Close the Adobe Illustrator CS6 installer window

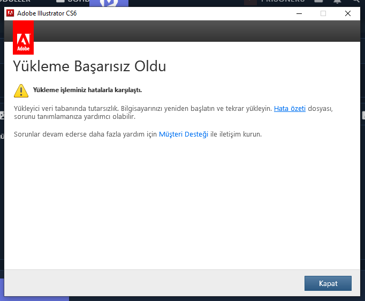(348, 13)
